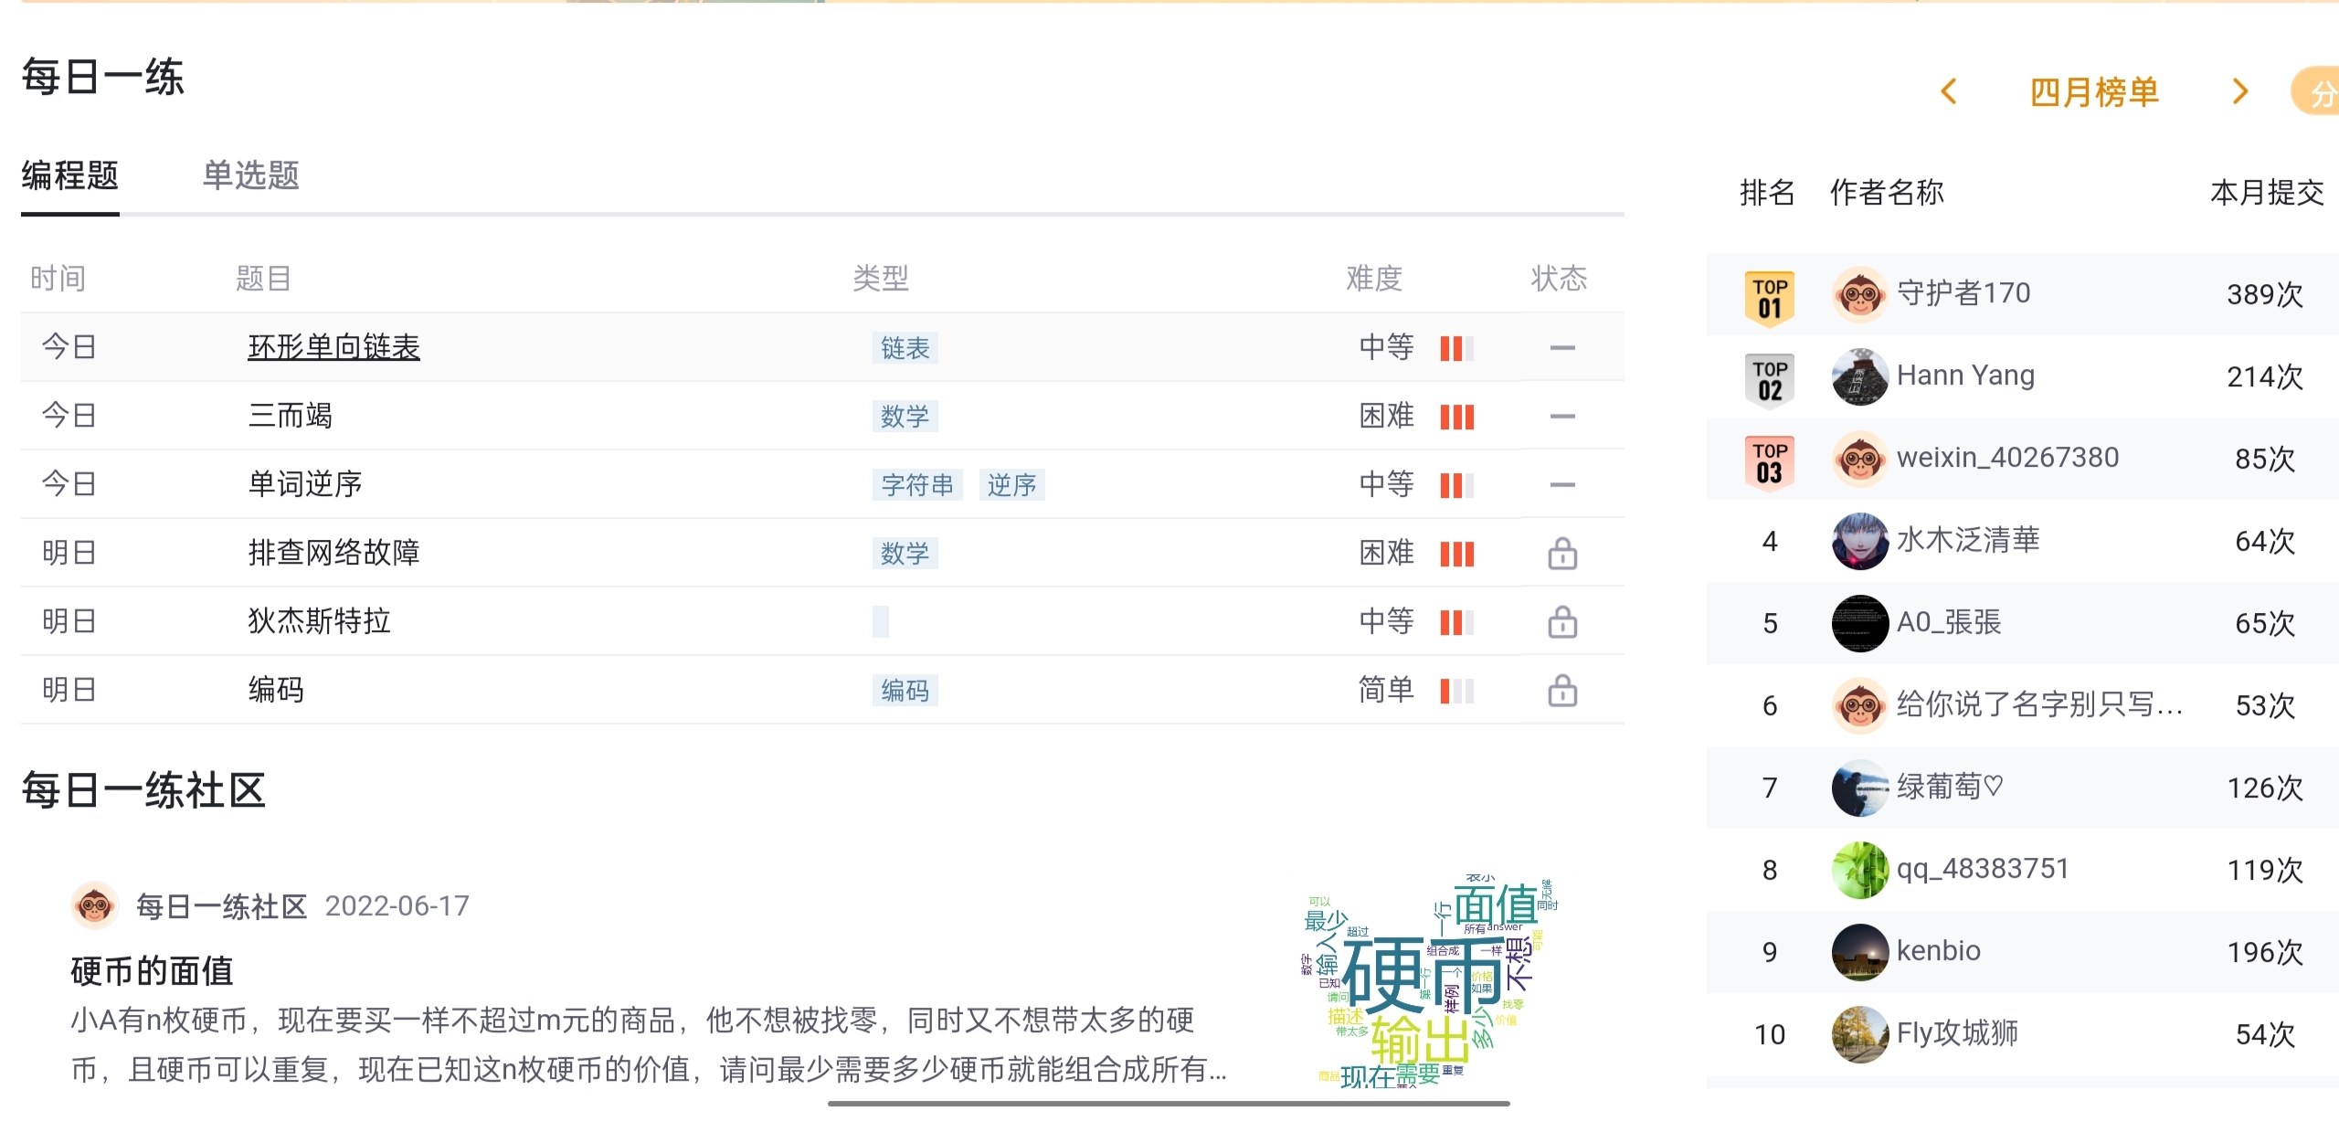Click 三而竭 difficulty bar indicator
This screenshot has height=1121, width=2339.
coord(1456,417)
